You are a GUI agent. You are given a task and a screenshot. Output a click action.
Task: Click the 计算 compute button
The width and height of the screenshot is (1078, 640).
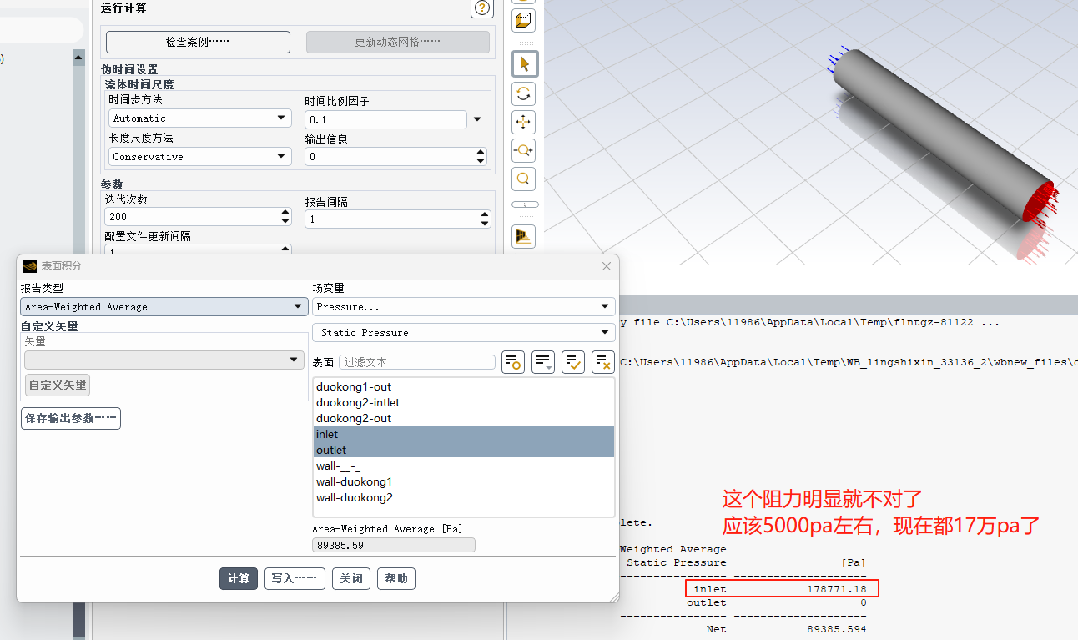coord(239,579)
